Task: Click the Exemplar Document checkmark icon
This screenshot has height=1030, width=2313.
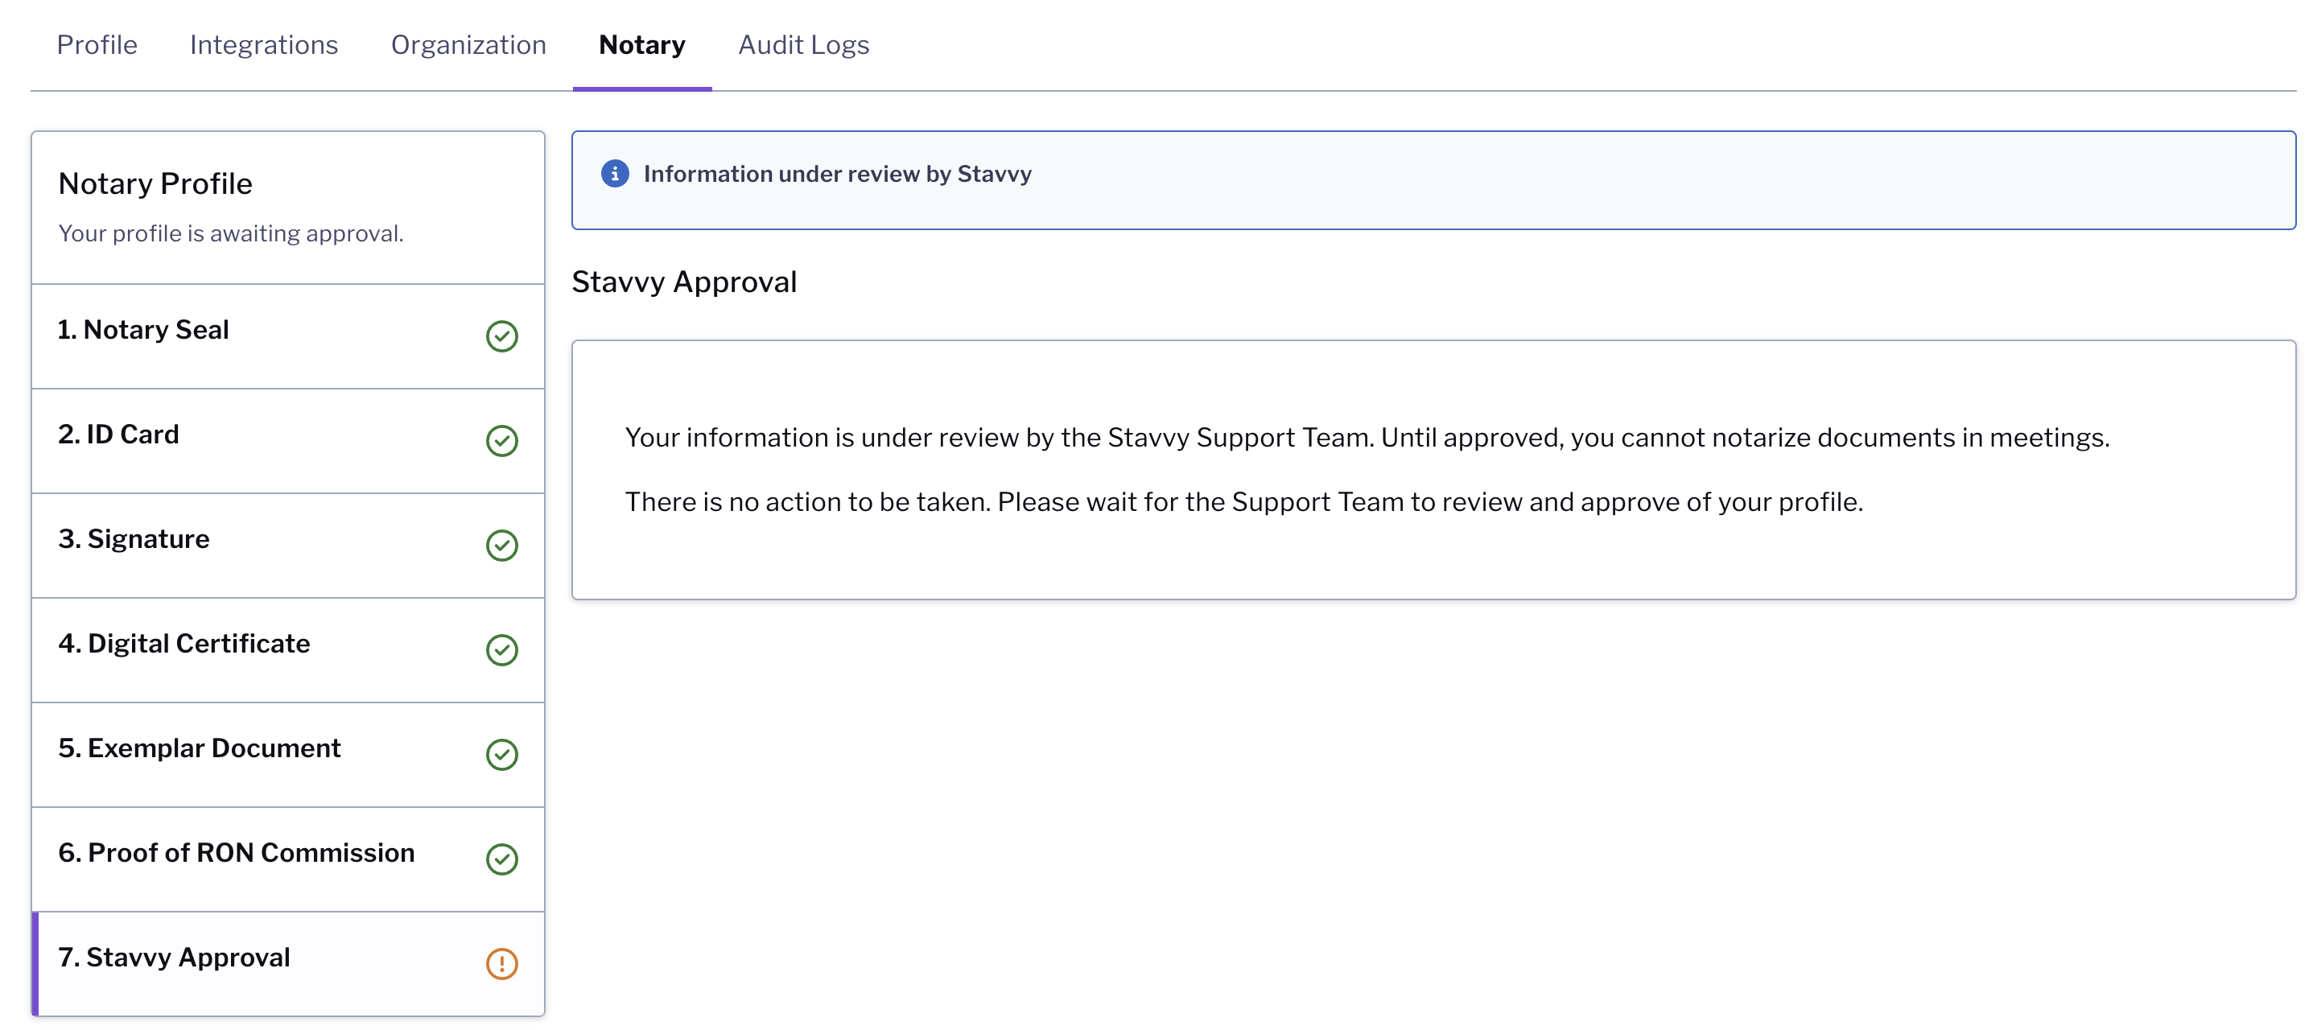Action: point(502,756)
